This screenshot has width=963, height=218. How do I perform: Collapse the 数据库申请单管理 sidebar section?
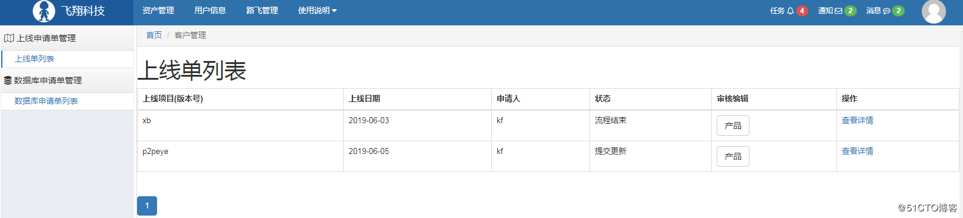(x=67, y=80)
